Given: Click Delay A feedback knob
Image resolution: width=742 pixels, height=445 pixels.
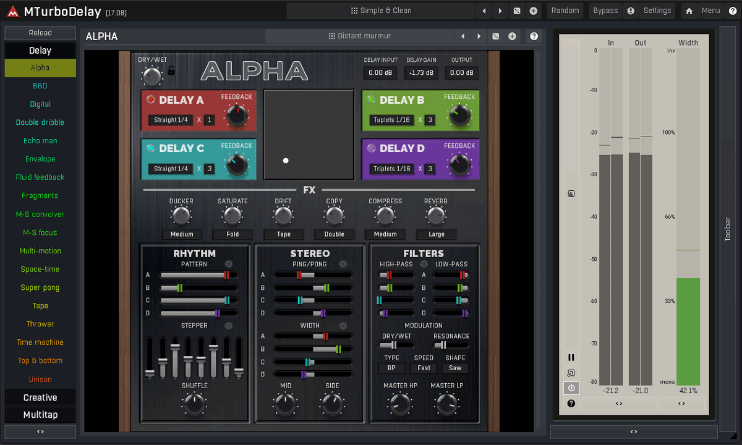Looking at the screenshot, I should tap(236, 115).
